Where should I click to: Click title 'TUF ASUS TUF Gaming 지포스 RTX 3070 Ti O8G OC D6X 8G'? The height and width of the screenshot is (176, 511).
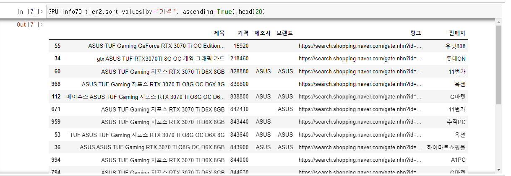coord(147,135)
